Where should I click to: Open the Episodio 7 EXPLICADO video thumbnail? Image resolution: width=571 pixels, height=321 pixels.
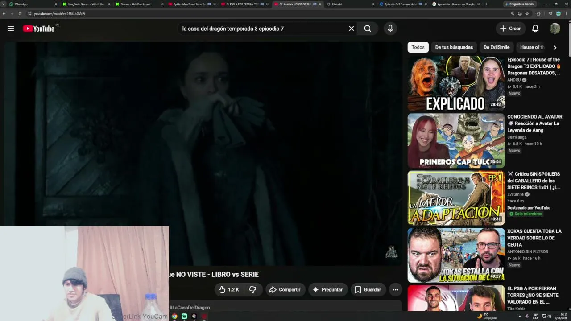click(456, 83)
